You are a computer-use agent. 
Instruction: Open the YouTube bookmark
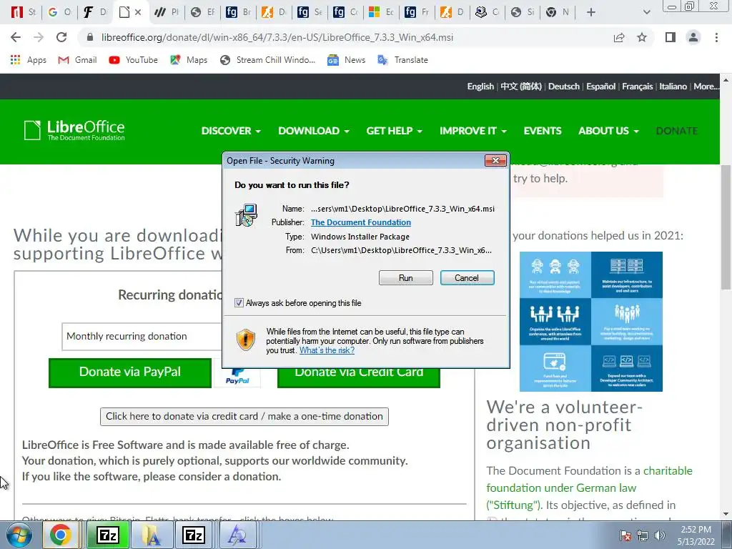click(134, 60)
